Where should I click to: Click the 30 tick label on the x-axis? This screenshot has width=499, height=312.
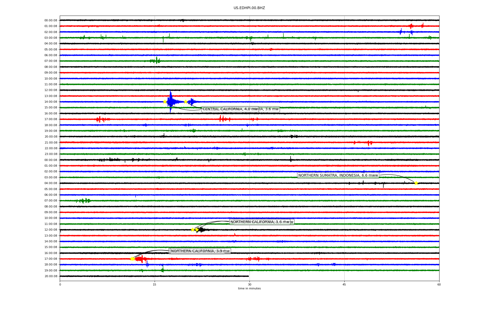point(249,284)
